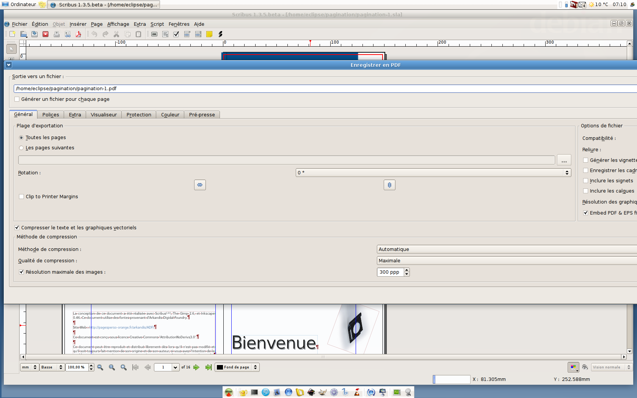Click the horizontal mirror page button

point(200,185)
